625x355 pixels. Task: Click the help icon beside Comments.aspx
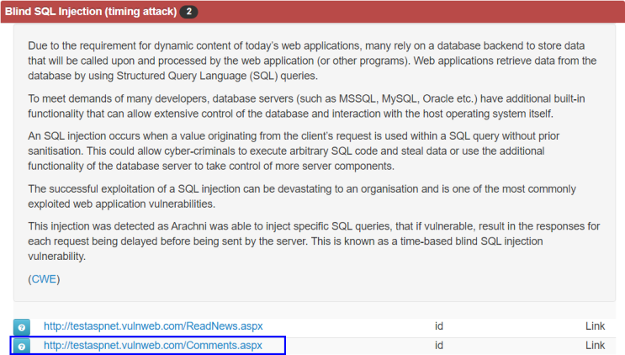tap(22, 346)
